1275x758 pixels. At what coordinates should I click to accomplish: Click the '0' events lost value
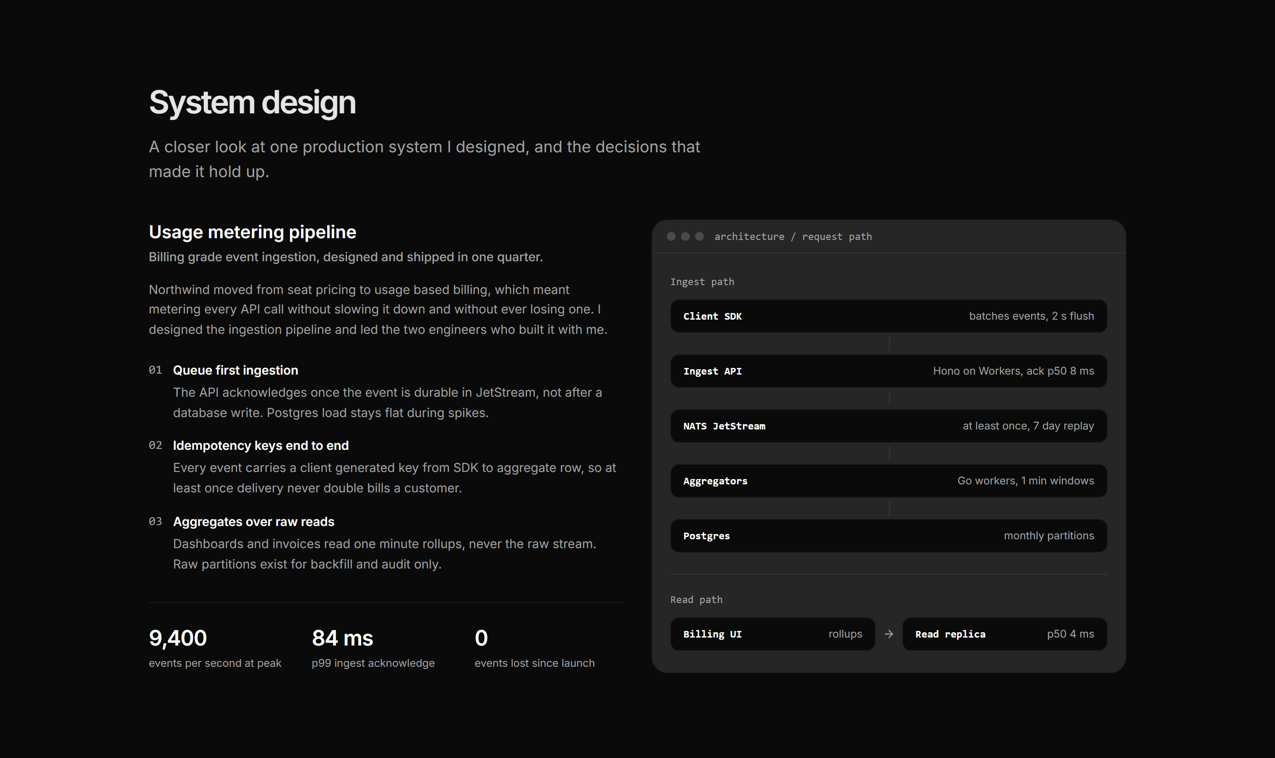click(481, 638)
